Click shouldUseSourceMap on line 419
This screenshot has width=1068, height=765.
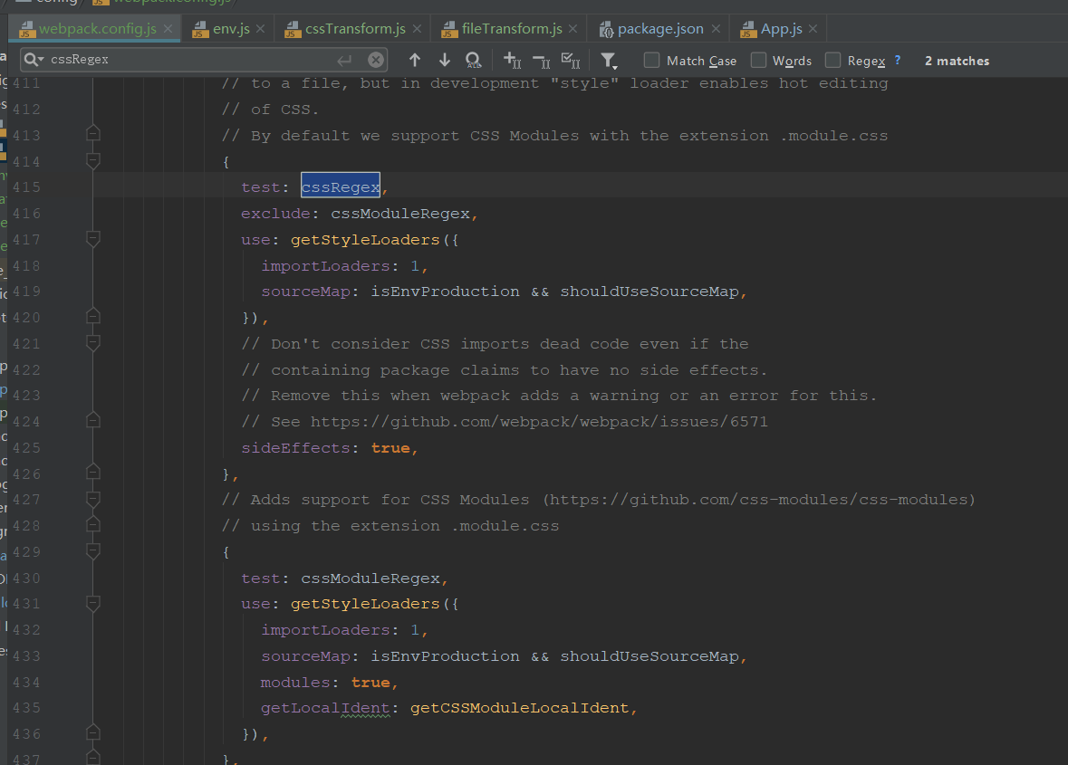click(x=649, y=292)
